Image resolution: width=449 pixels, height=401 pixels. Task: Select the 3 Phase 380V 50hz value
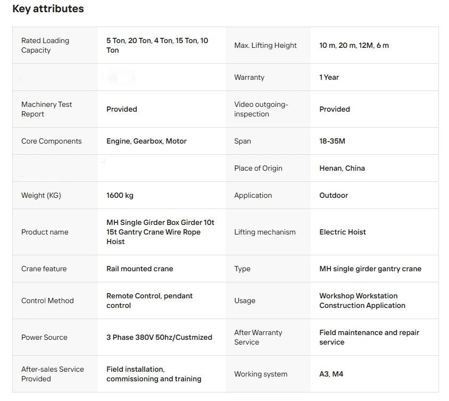159,337
